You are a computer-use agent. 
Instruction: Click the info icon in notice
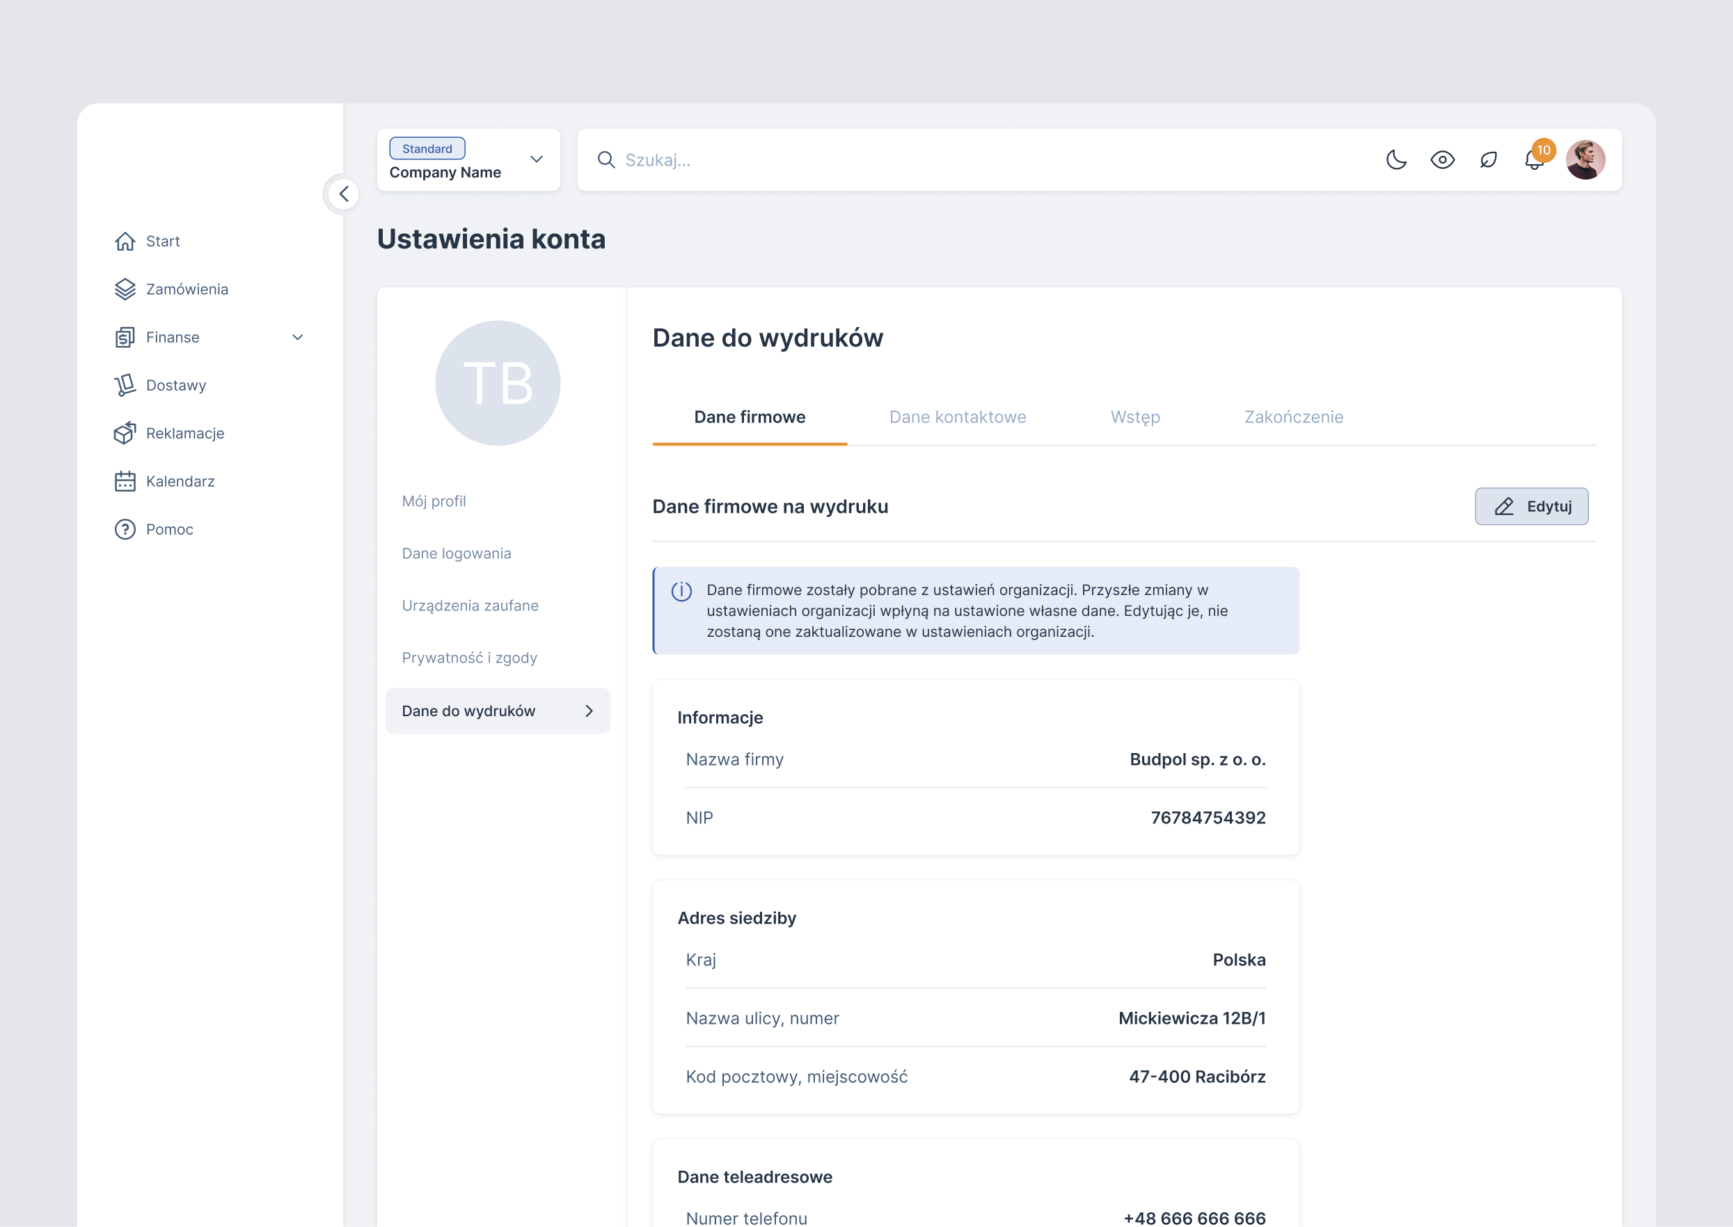pos(681,591)
